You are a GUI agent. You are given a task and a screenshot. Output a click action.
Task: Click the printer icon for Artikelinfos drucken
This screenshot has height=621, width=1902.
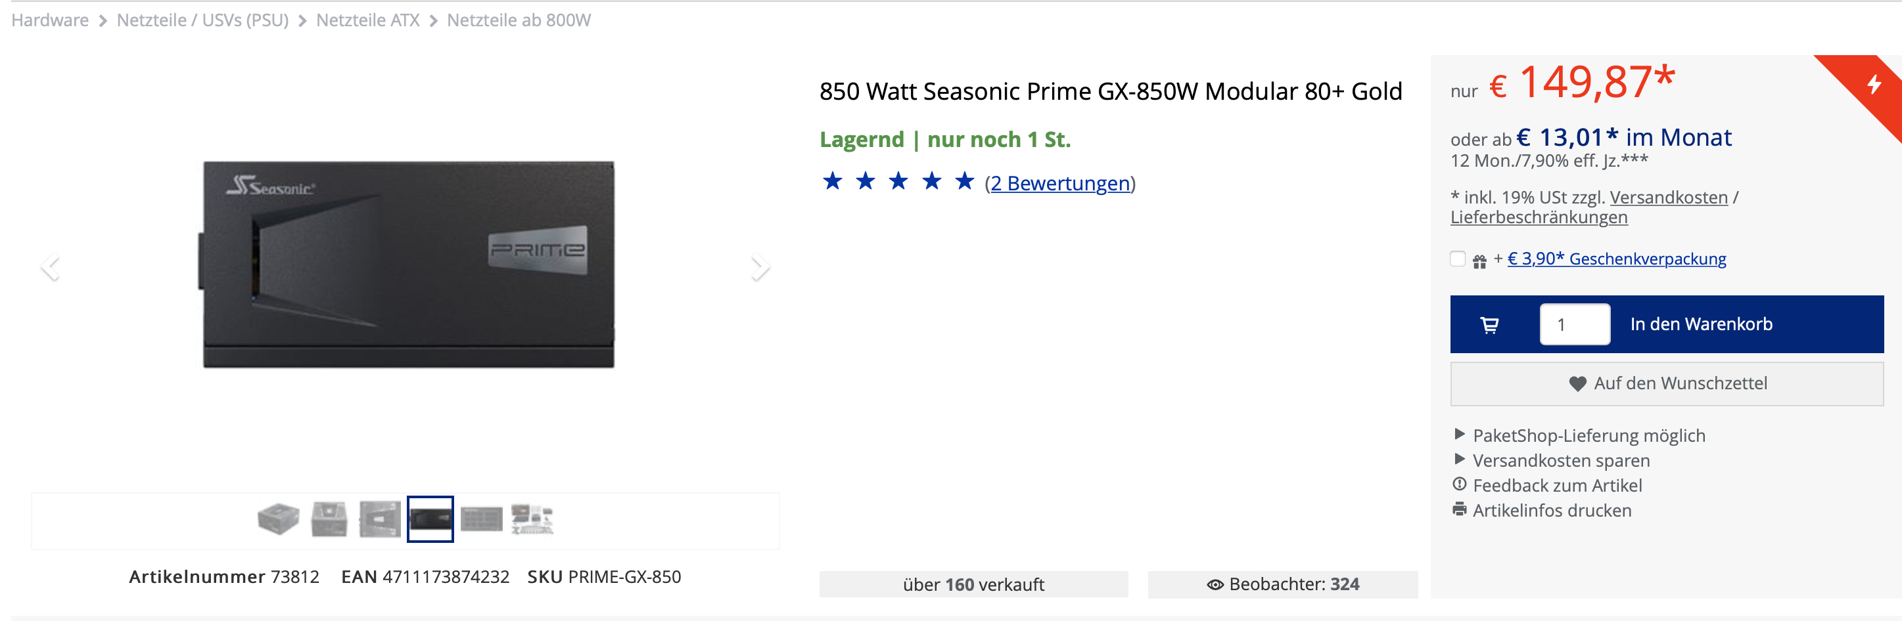pos(1459,509)
